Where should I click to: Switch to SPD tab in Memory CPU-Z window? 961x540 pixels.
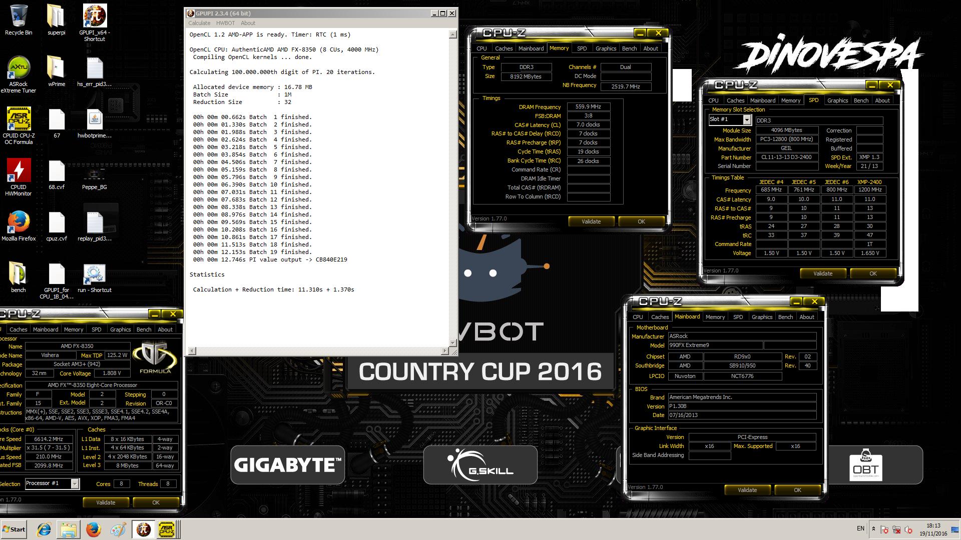(582, 48)
